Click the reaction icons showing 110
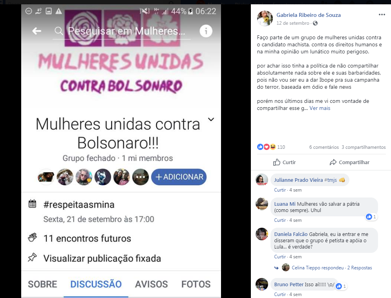Viewport: 391px width, 298px height. click(266, 147)
